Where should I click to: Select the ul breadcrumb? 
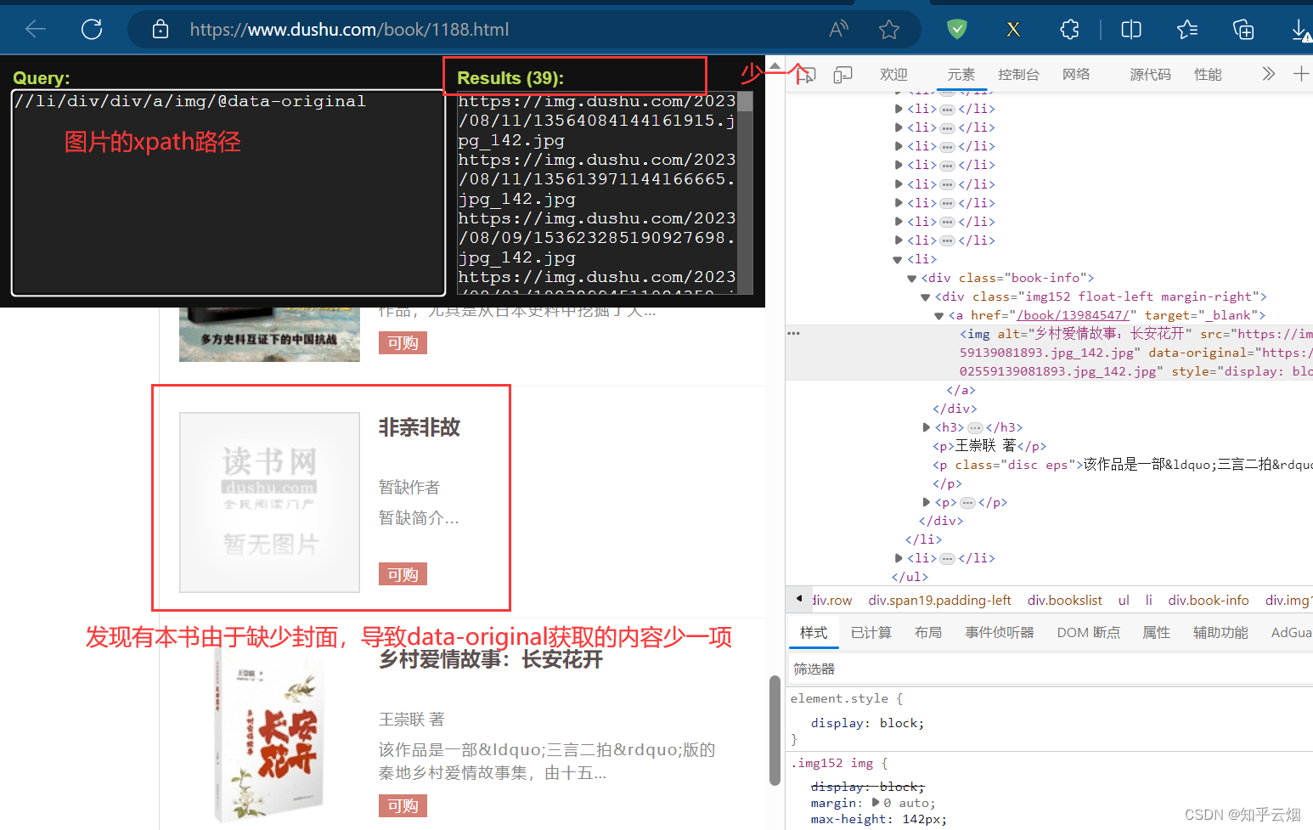click(1124, 600)
